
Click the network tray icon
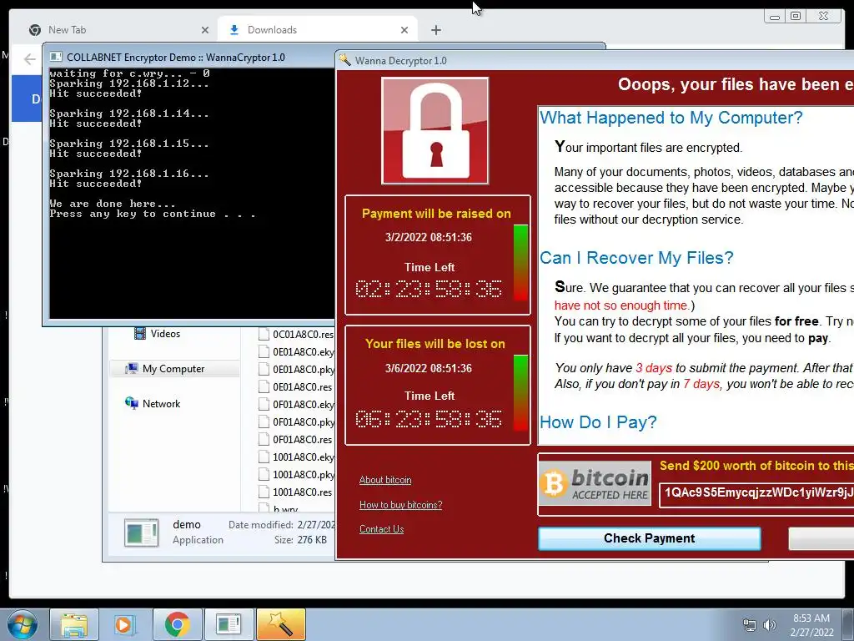point(750,625)
